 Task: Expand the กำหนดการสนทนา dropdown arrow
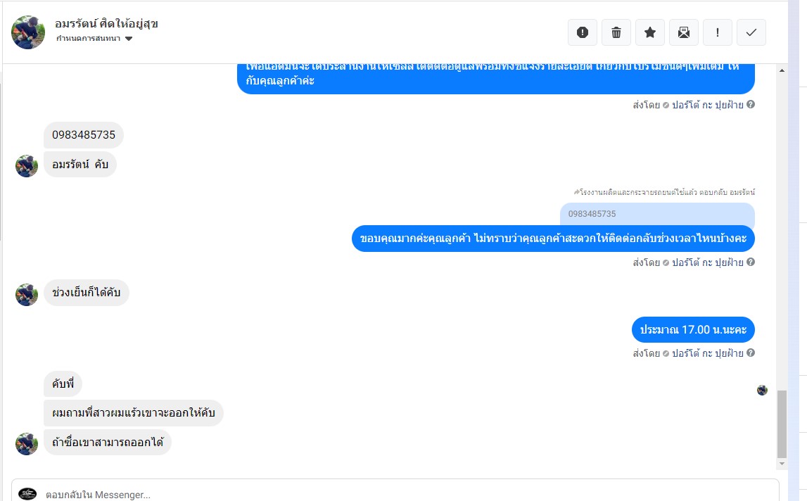129,39
